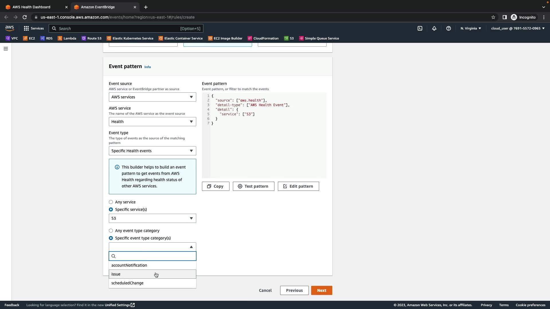
Task: Open the notifications bell icon
Action: tap(434, 28)
